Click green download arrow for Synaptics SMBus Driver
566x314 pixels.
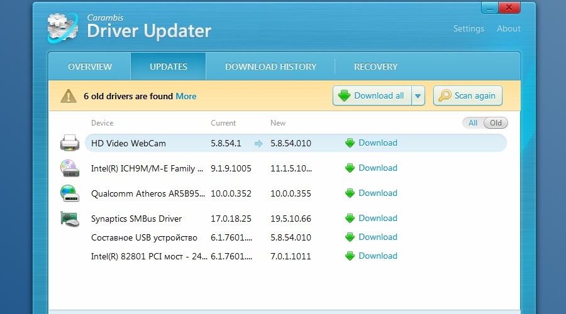350,219
